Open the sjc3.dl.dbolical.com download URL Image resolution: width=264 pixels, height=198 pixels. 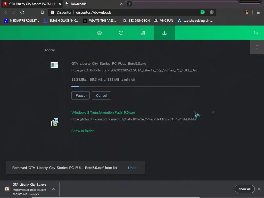point(135,70)
